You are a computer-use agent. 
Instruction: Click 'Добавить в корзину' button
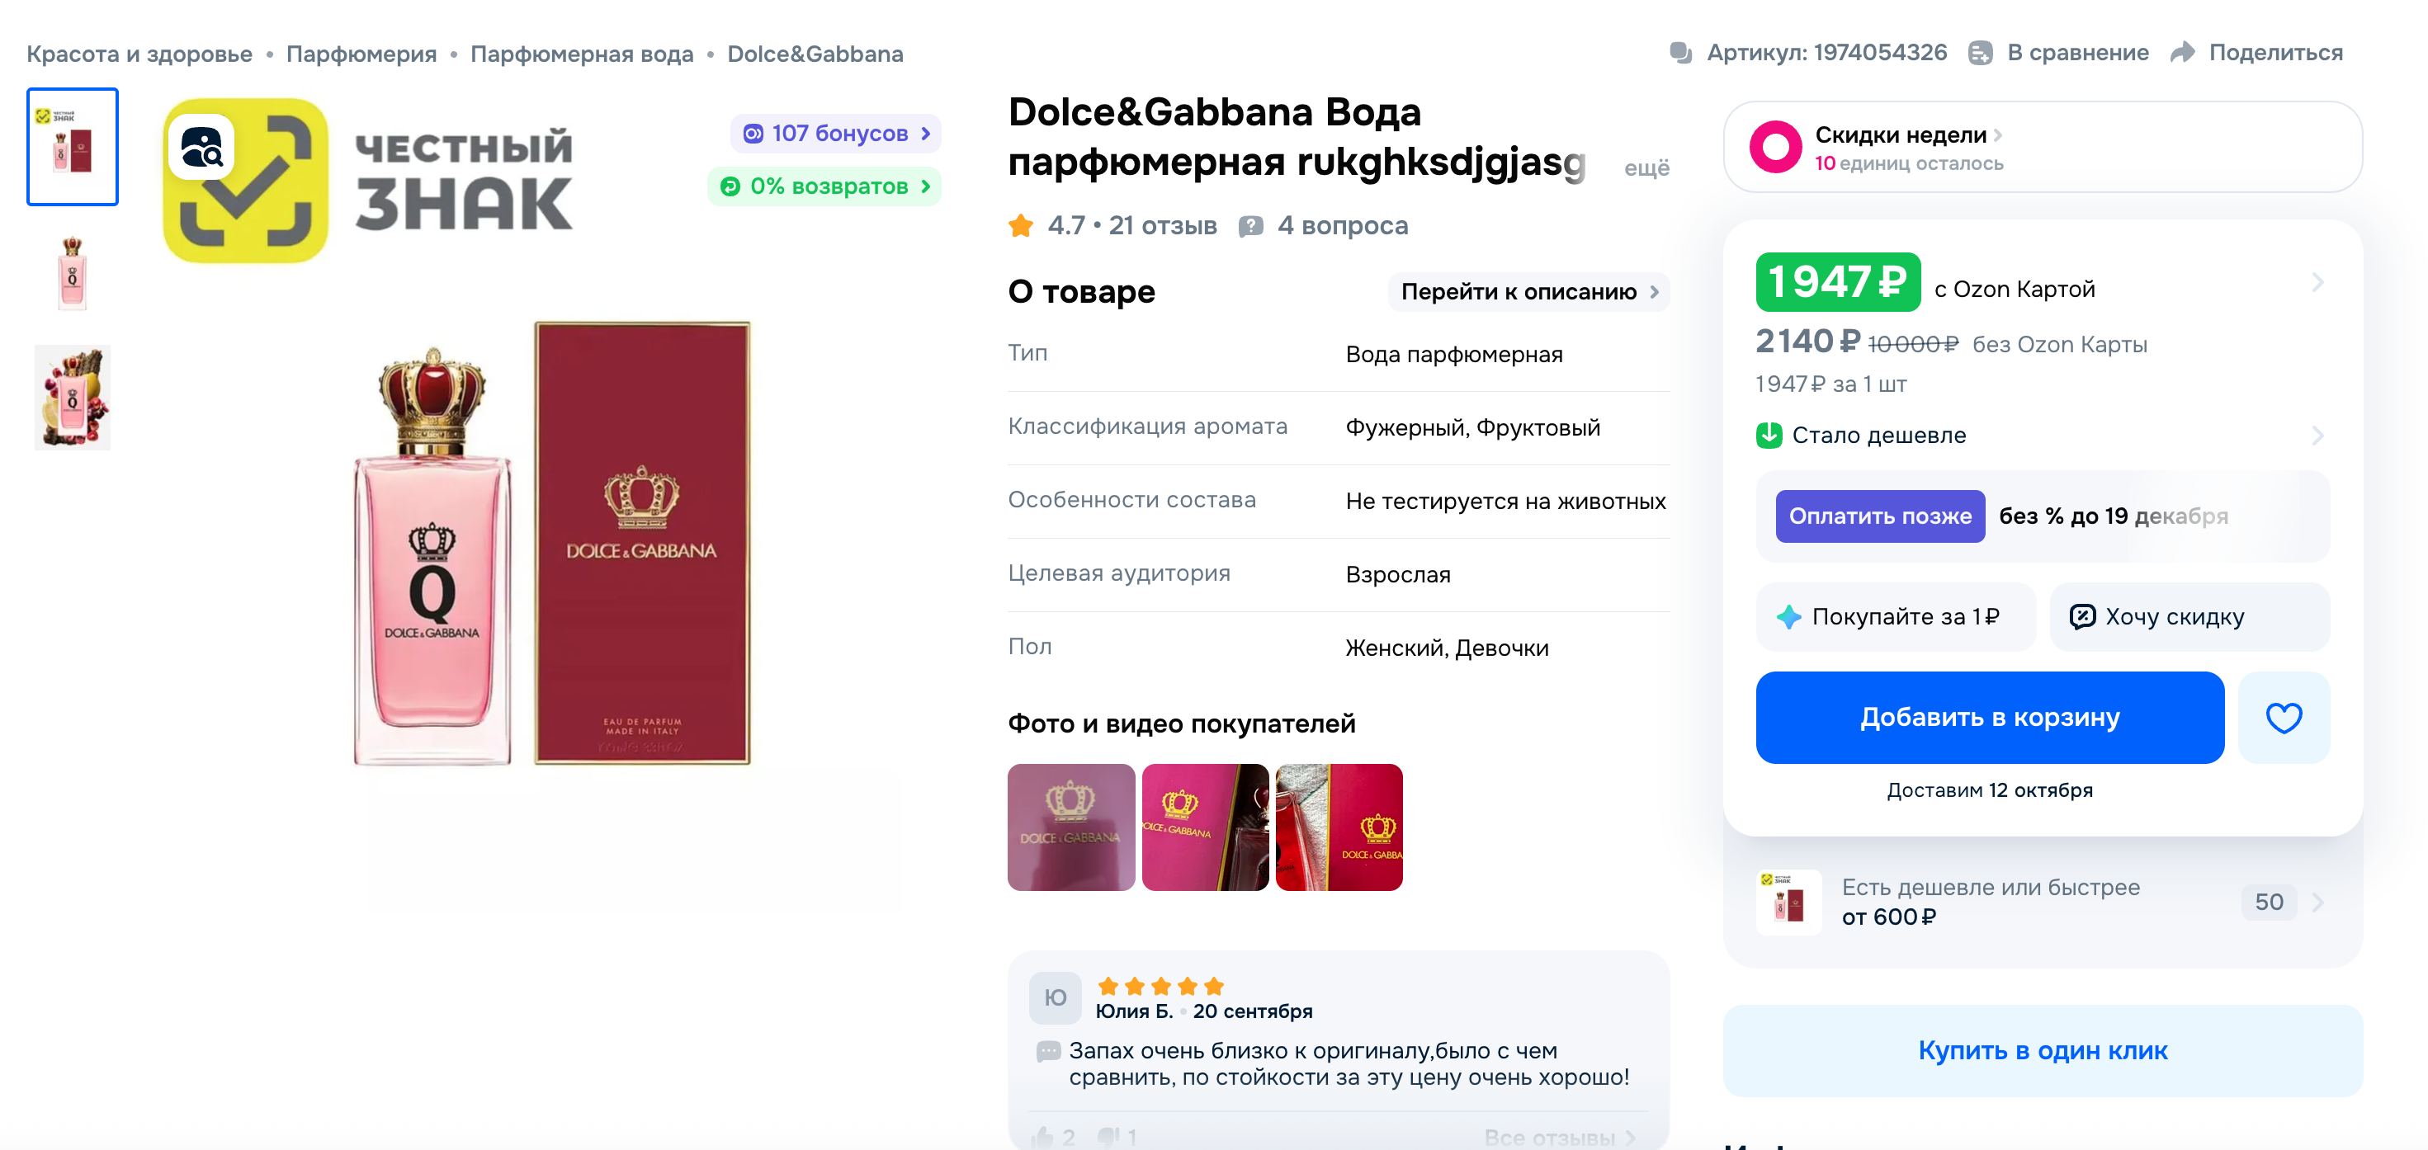[1989, 718]
